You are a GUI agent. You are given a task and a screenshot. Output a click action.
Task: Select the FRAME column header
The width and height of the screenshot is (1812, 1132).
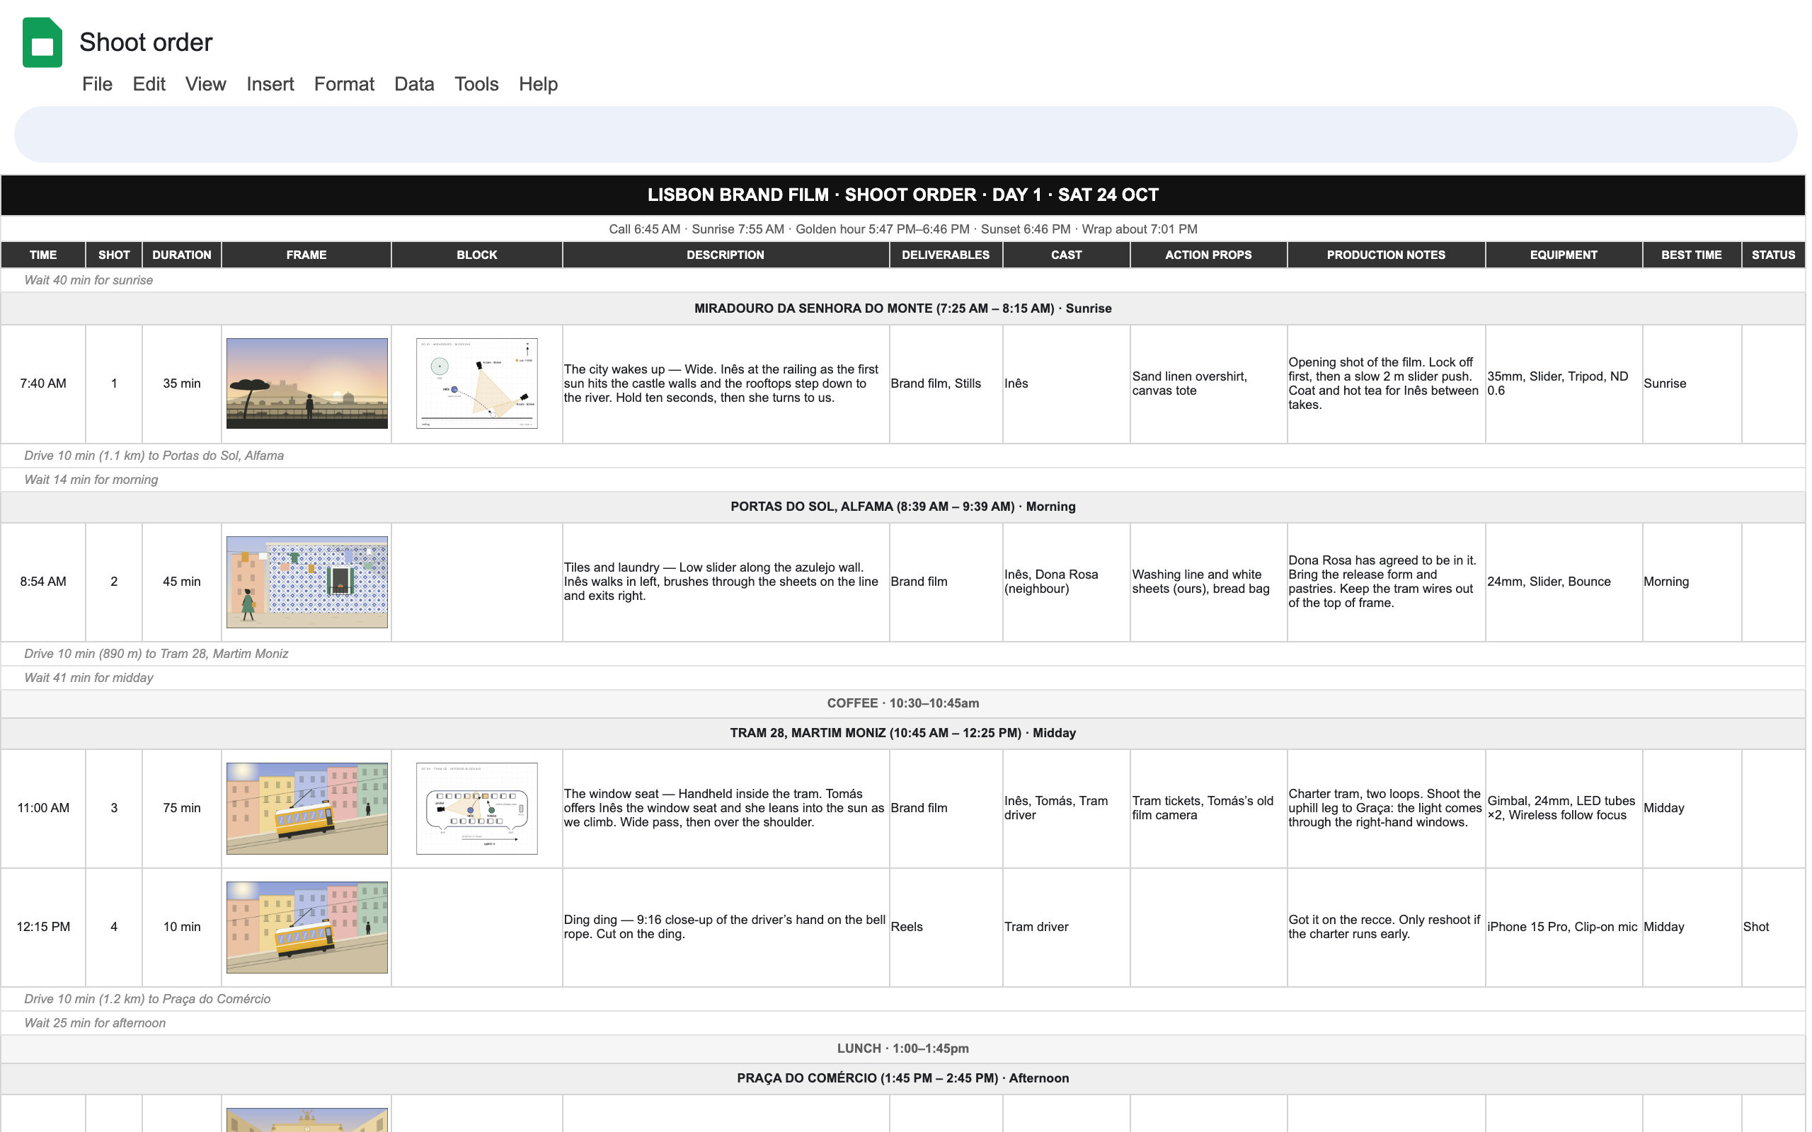pyautogui.click(x=306, y=255)
